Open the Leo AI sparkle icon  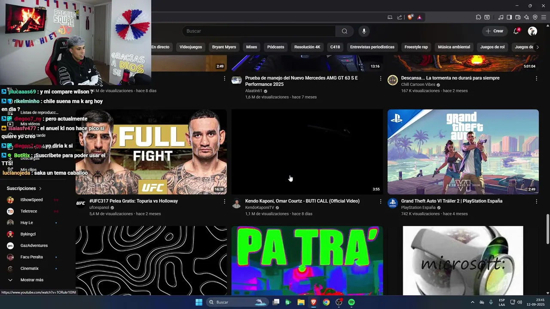(x=526, y=17)
